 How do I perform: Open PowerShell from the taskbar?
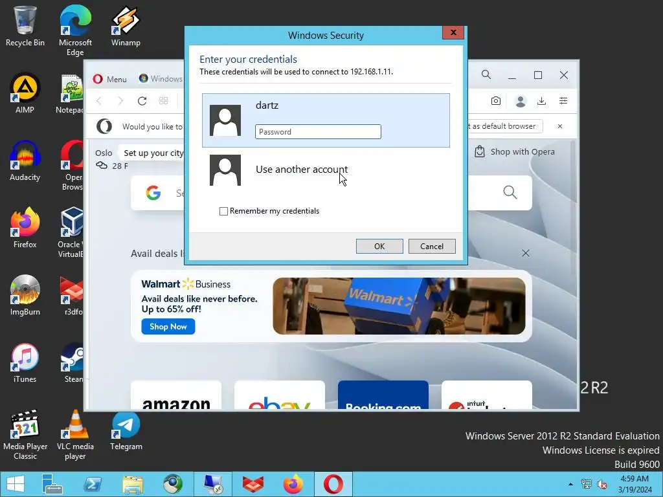coord(93,484)
